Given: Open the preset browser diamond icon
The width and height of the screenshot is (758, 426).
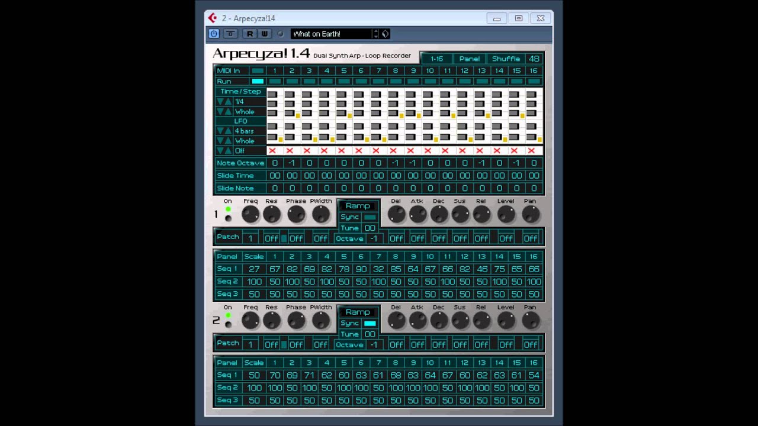Looking at the screenshot, I should coord(385,34).
